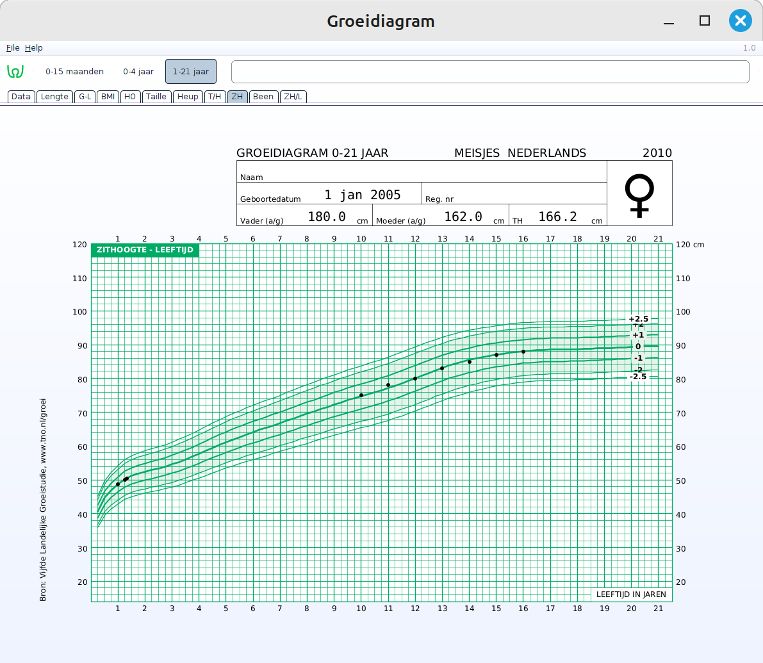Viewport: 763px width, 663px height.
Task: Select the 0-4 jaar age range
Action: point(138,72)
